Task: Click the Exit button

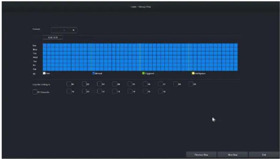Action: (264, 155)
